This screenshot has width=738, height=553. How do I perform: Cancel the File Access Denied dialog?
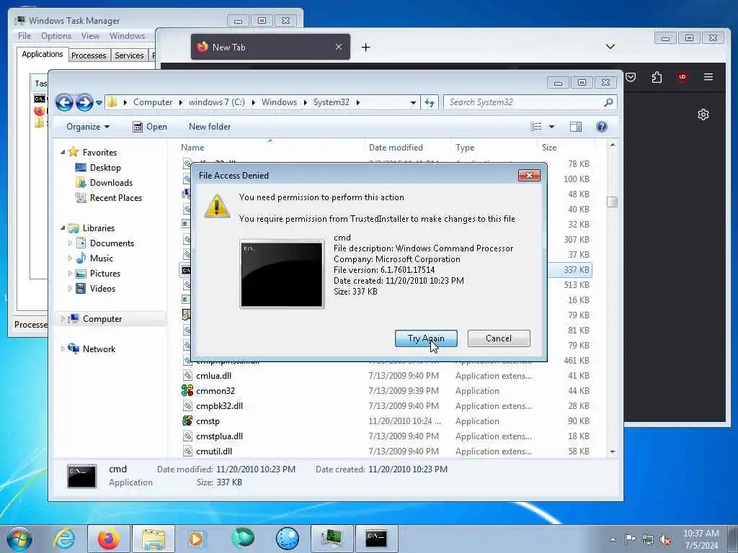[x=499, y=338]
